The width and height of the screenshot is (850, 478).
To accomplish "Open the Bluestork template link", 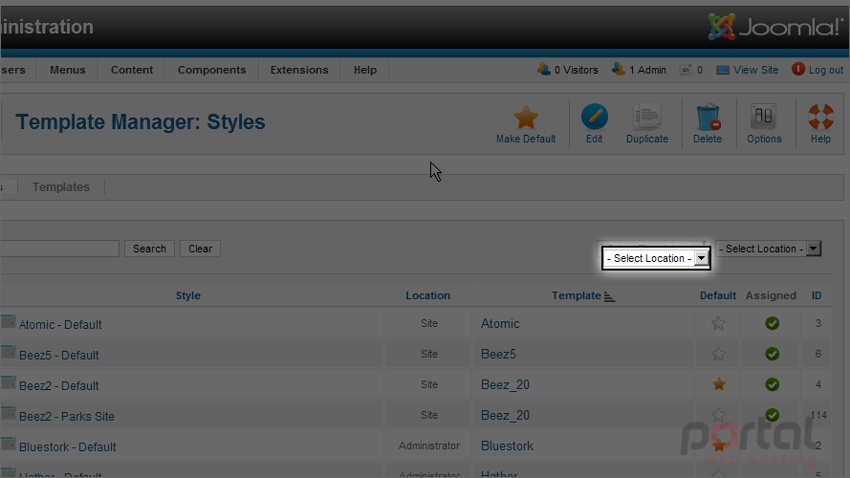I will pyautogui.click(x=507, y=446).
